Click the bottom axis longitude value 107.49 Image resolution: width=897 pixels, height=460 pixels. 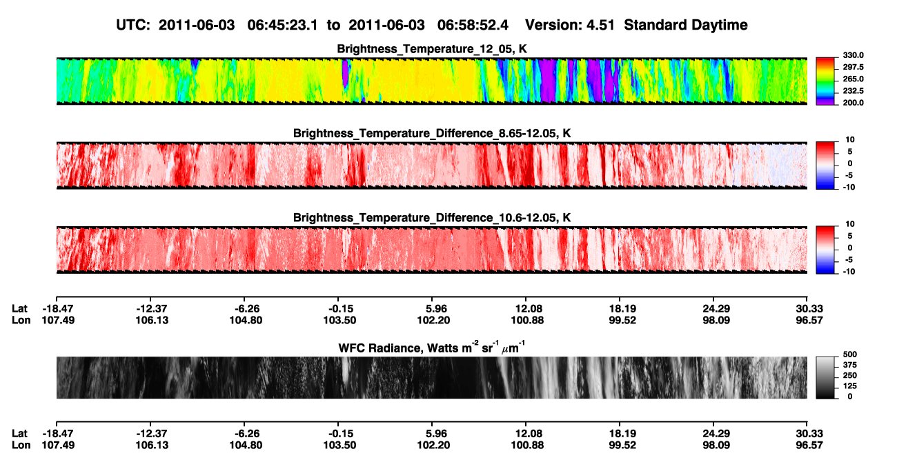point(57,445)
